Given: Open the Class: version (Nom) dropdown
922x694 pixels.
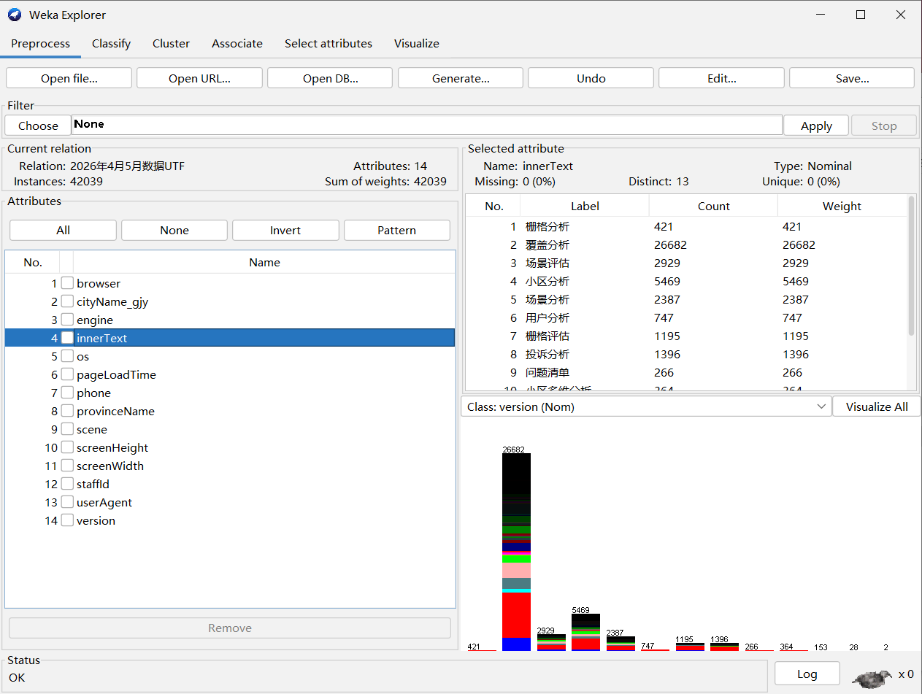Looking at the screenshot, I should click(x=646, y=406).
